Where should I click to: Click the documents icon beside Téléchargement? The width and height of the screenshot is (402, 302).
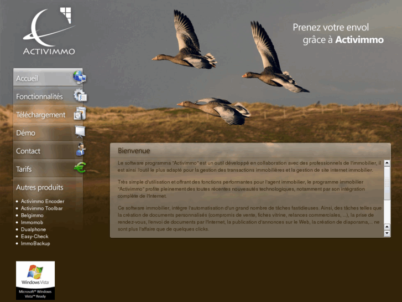pyautogui.click(x=80, y=114)
